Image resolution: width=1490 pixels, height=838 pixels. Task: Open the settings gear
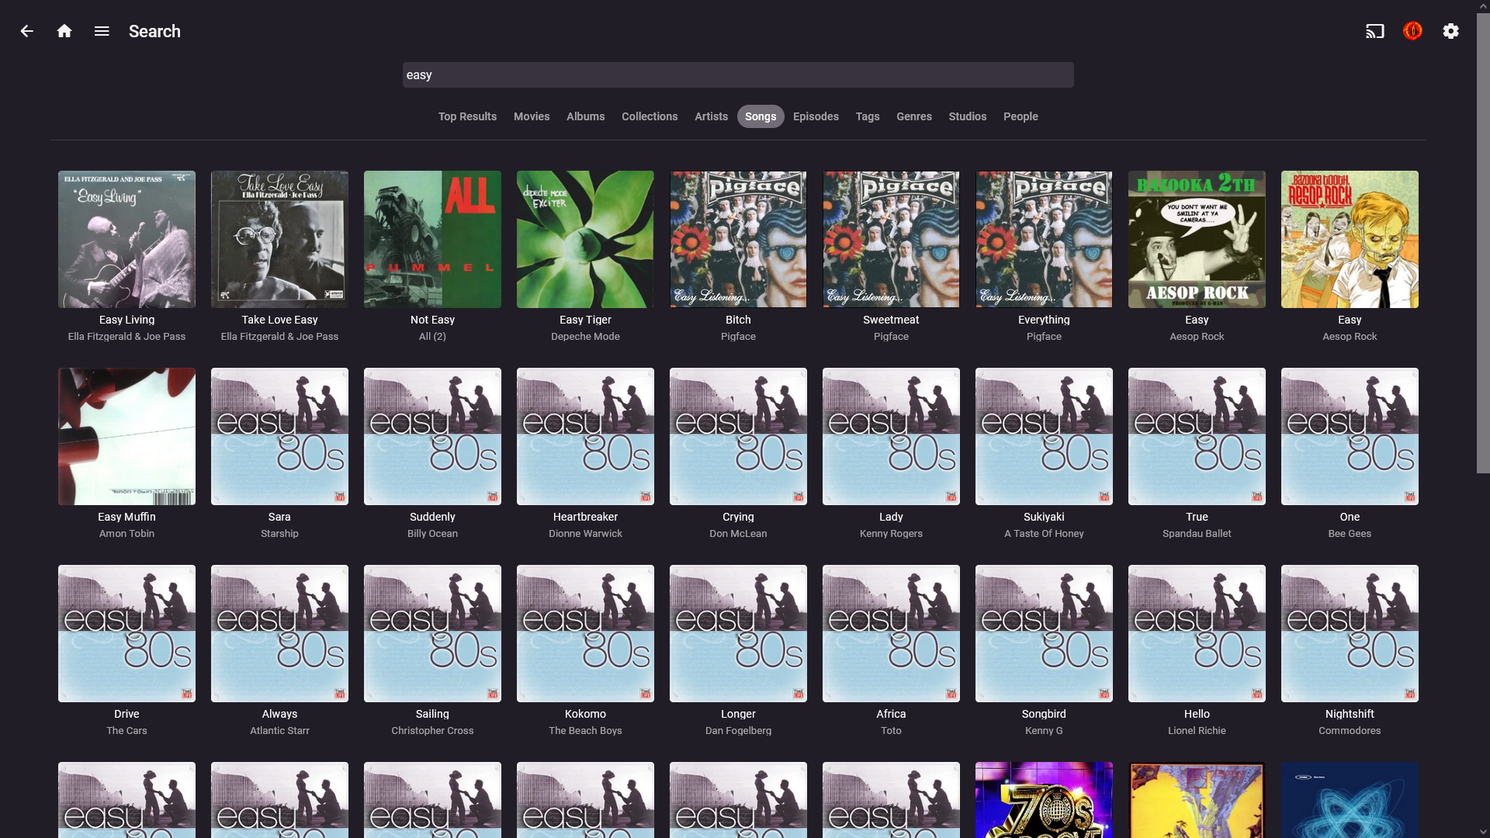click(1451, 31)
